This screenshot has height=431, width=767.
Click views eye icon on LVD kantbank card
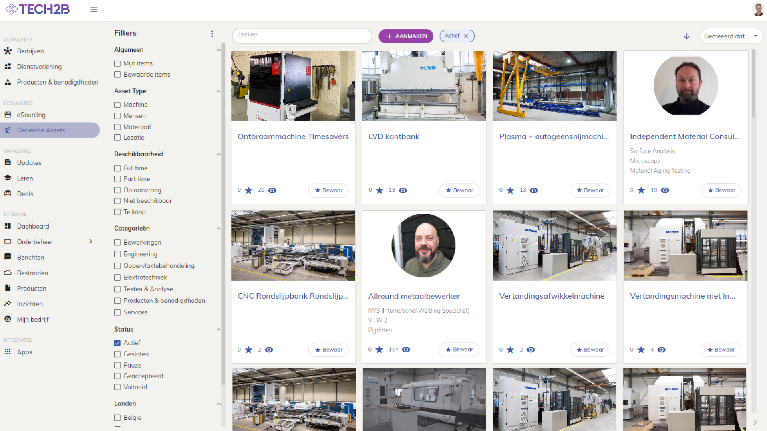point(403,190)
